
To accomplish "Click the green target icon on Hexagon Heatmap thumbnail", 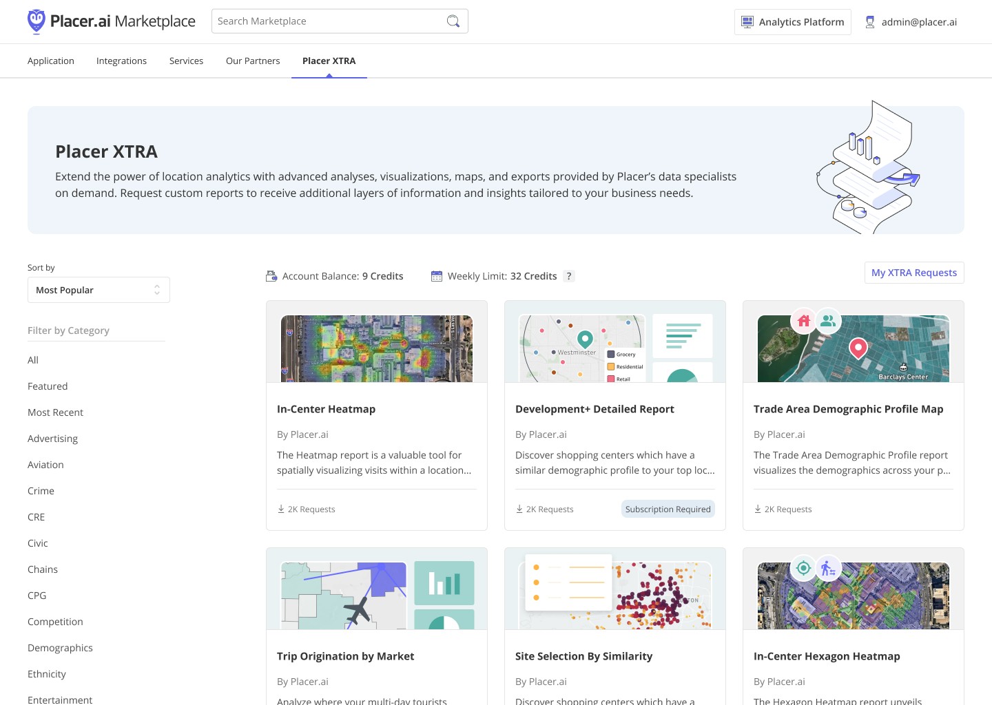I will pyautogui.click(x=803, y=568).
